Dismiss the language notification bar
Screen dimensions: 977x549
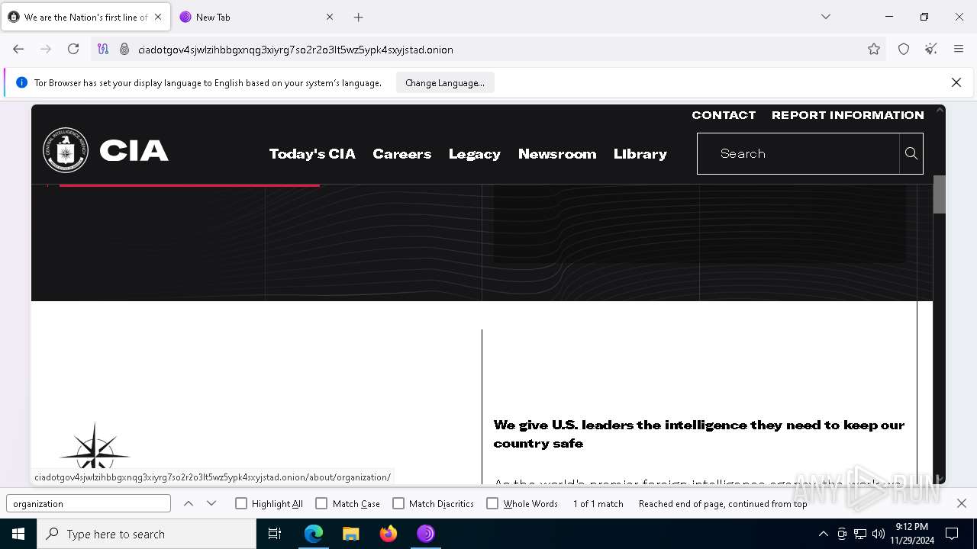click(x=956, y=82)
